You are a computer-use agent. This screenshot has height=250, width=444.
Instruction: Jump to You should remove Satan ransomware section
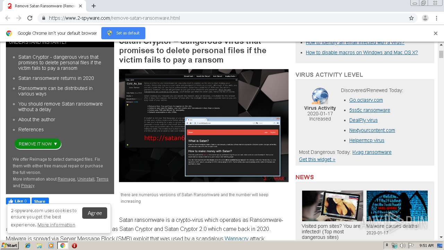pyautogui.click(x=60, y=107)
